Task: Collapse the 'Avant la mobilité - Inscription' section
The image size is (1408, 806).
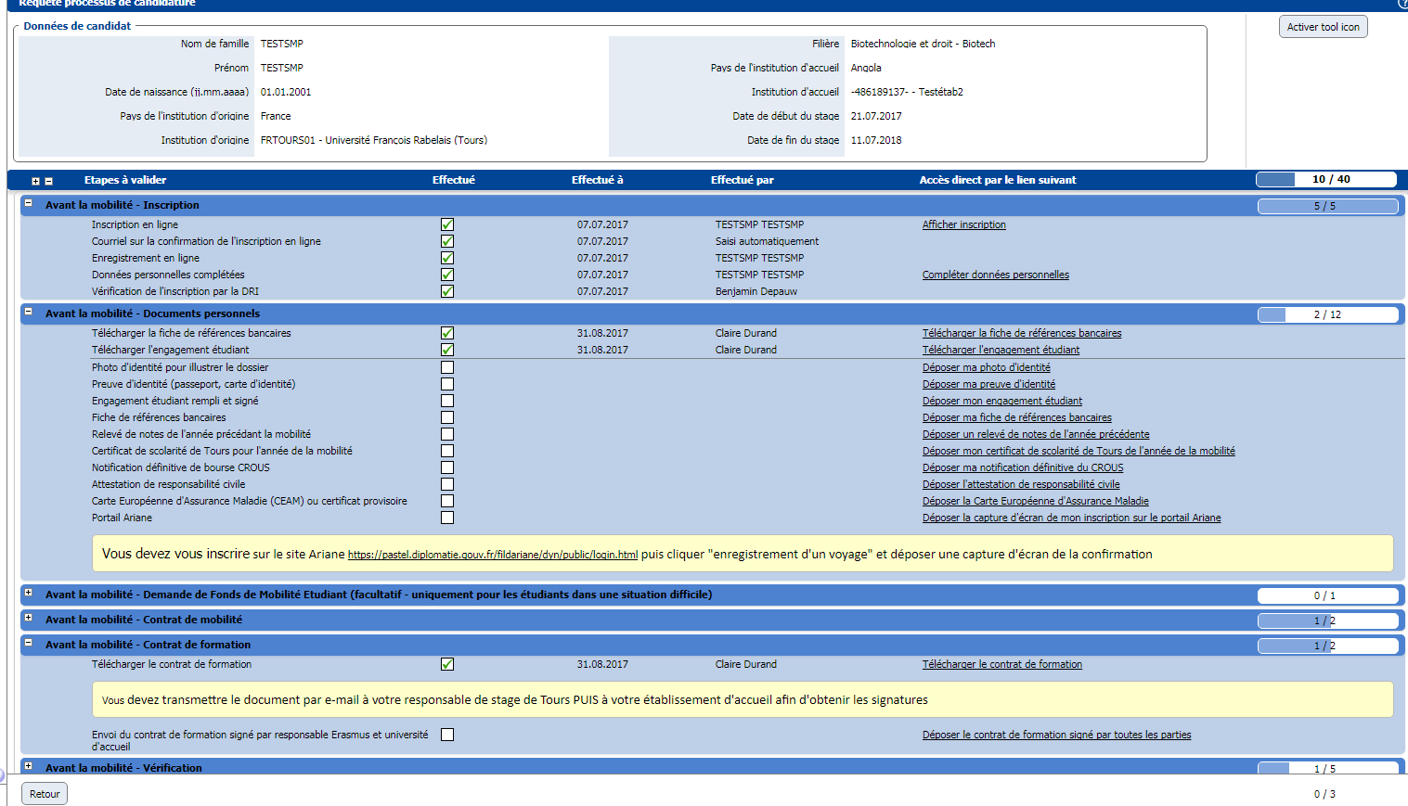Action: click(29, 203)
